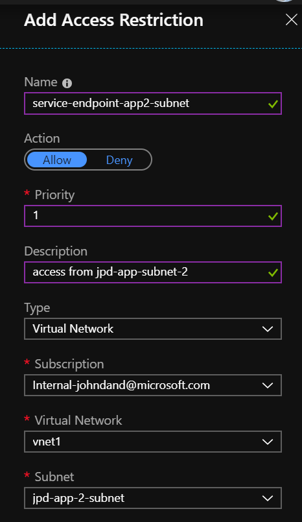
Task: Edit the Description text field
Action: click(153, 272)
